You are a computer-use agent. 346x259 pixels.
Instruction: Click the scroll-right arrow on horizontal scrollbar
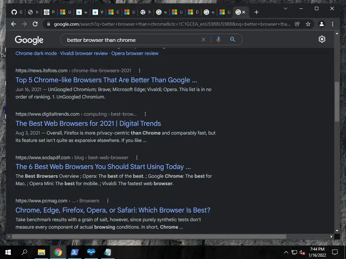[331, 236]
